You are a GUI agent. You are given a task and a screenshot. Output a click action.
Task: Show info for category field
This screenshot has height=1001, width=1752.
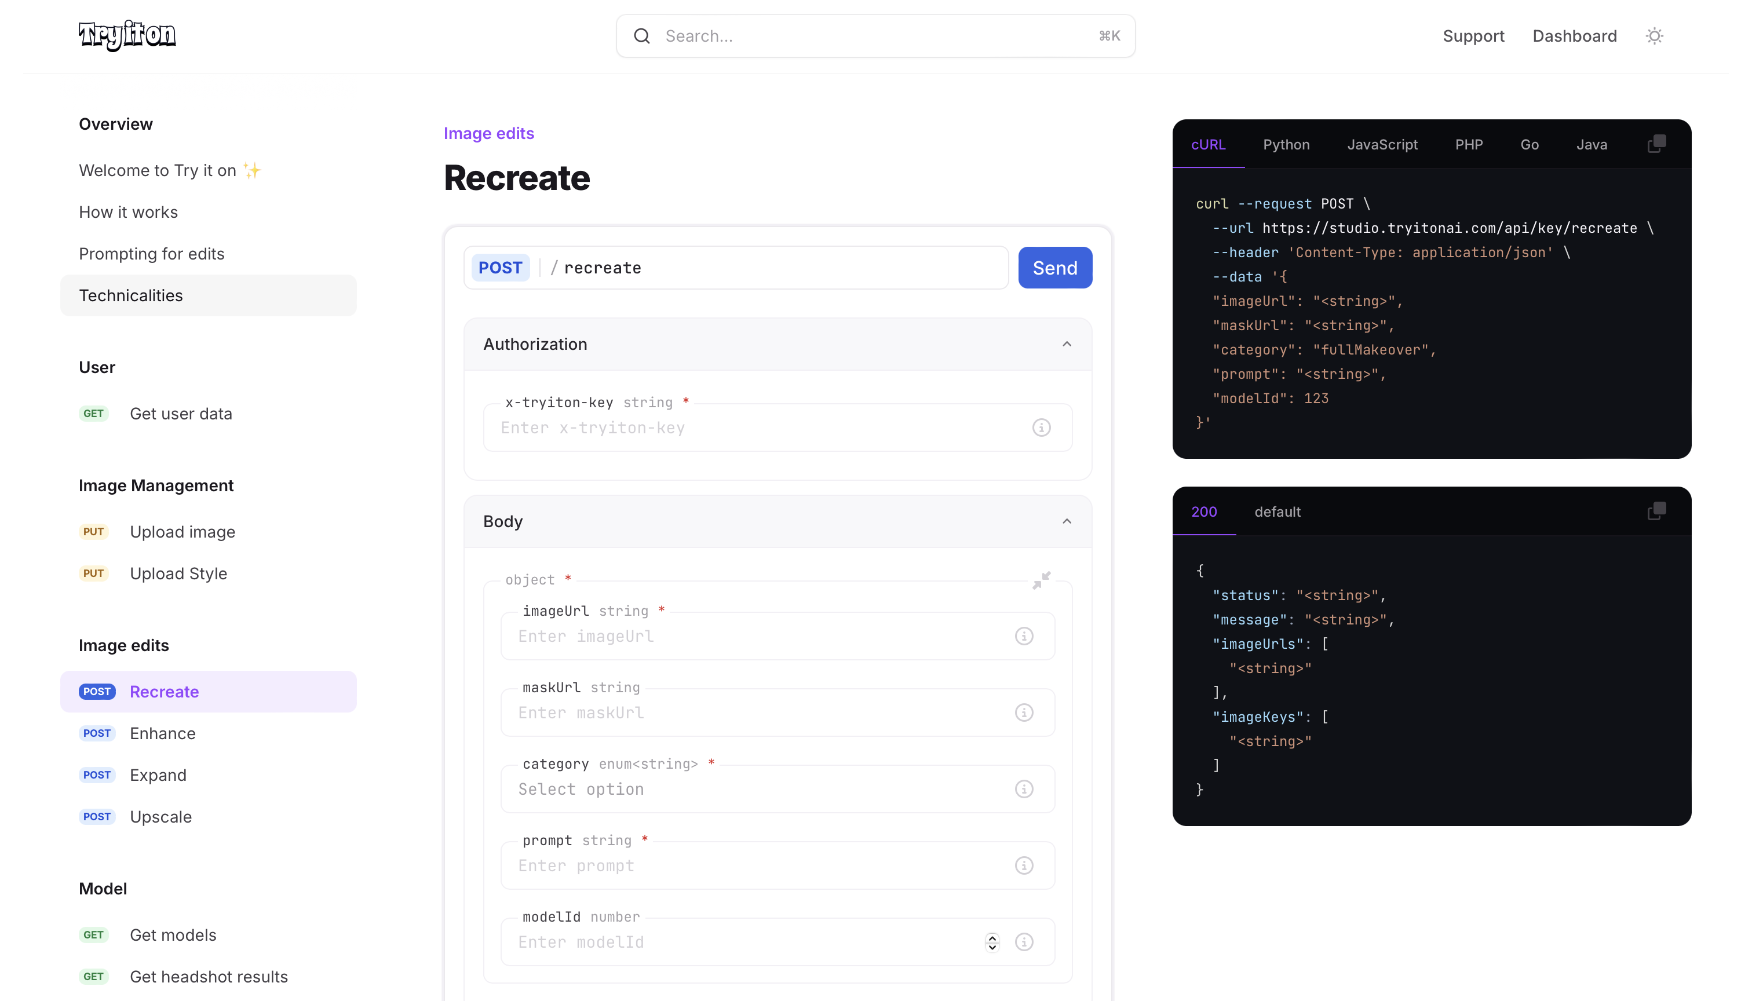click(x=1024, y=788)
